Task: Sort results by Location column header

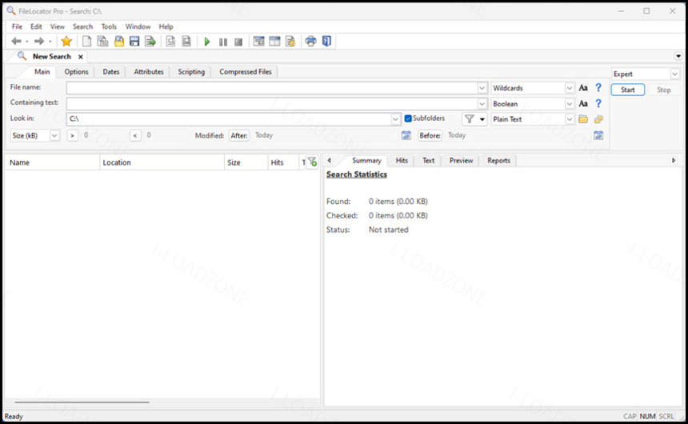Action: coord(162,162)
